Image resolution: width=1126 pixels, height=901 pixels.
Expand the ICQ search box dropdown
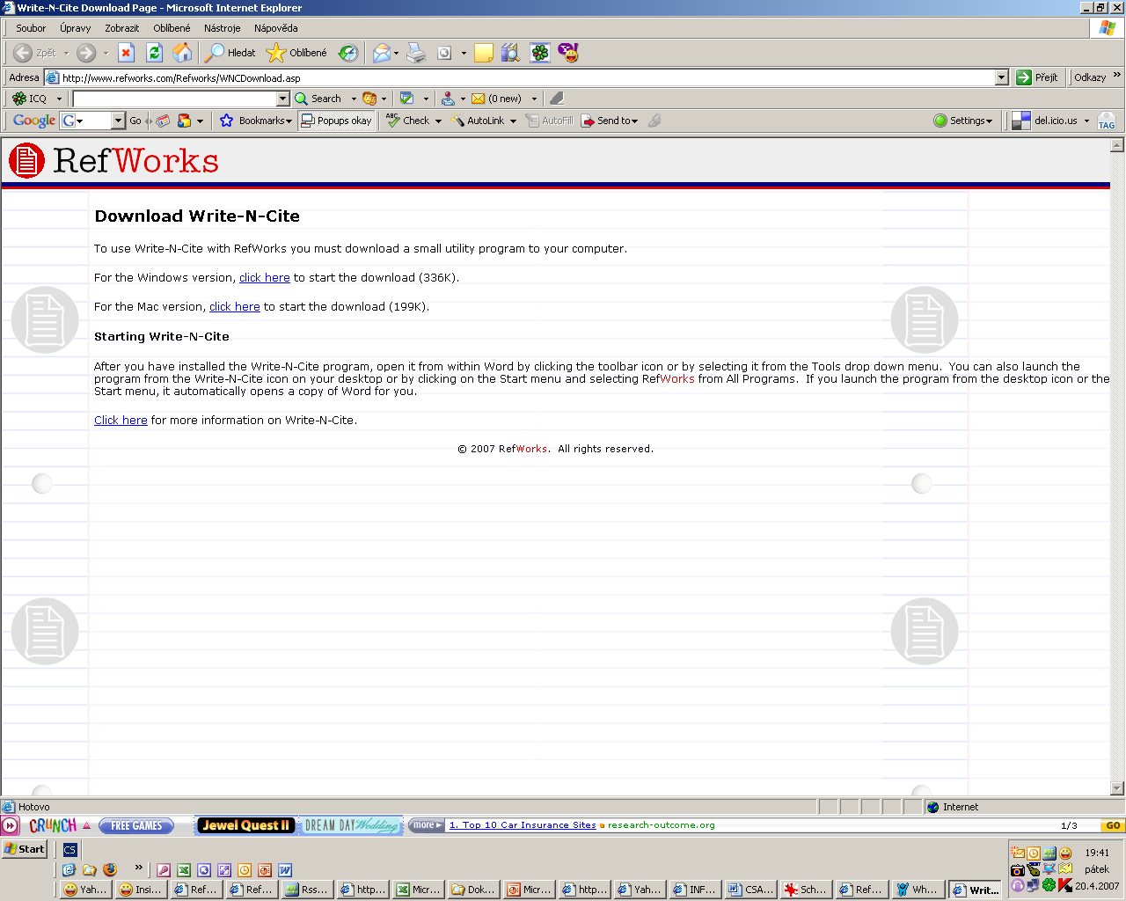click(x=283, y=99)
